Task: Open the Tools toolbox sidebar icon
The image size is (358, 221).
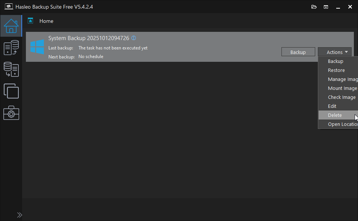Action: 11,113
